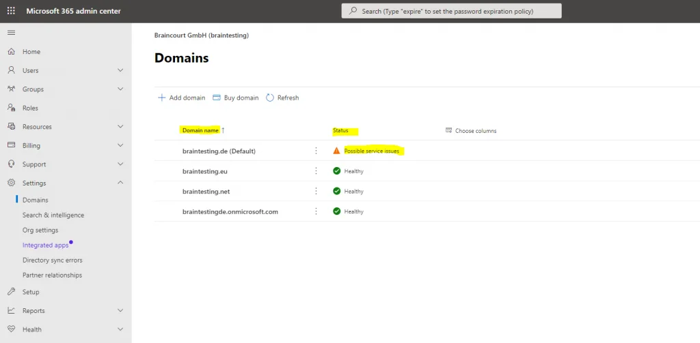
Task: Expand the Groups chevron
Action: coord(120,89)
